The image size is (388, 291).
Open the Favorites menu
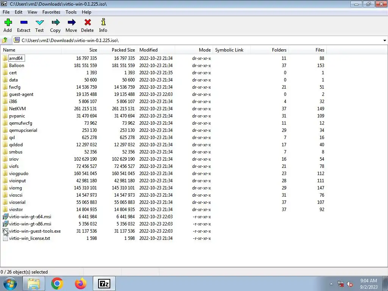tap(51, 12)
